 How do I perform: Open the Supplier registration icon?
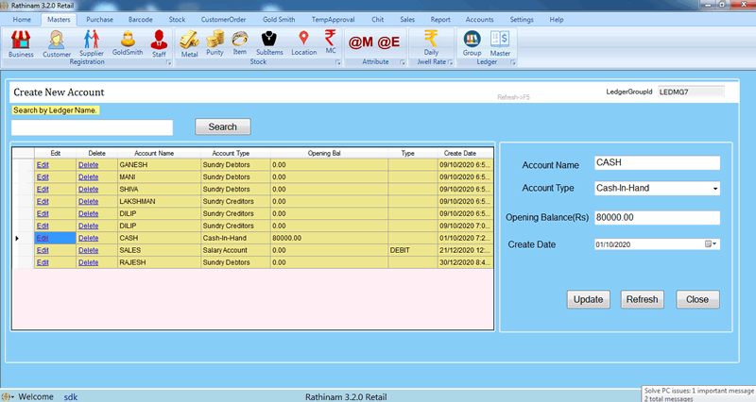[x=91, y=43]
